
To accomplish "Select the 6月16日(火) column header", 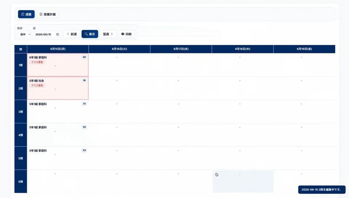I will pos(120,49).
